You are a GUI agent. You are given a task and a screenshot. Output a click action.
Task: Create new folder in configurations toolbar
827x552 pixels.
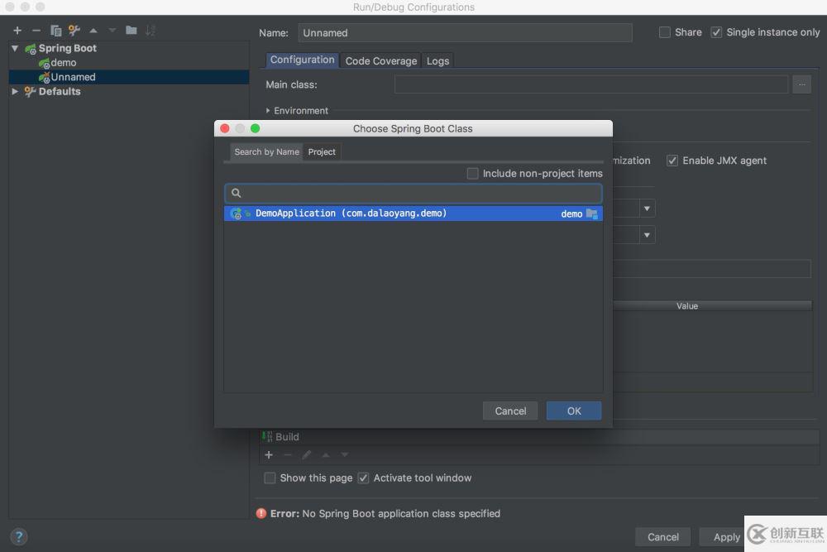[131, 30]
